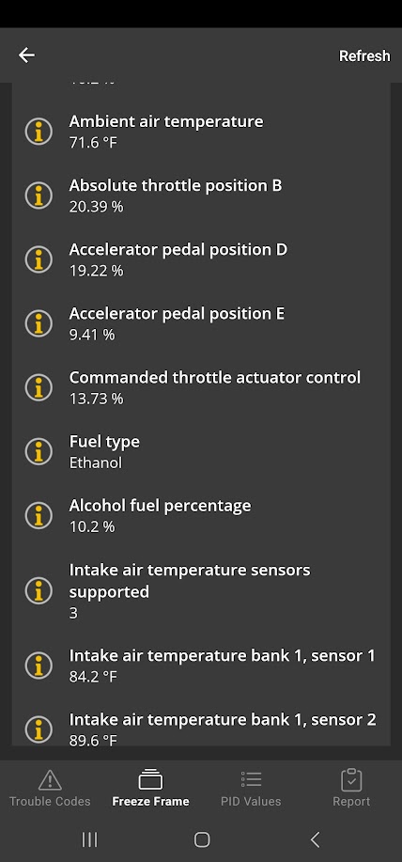Open the PID Values tab
The height and width of the screenshot is (862, 402).
pos(251,789)
